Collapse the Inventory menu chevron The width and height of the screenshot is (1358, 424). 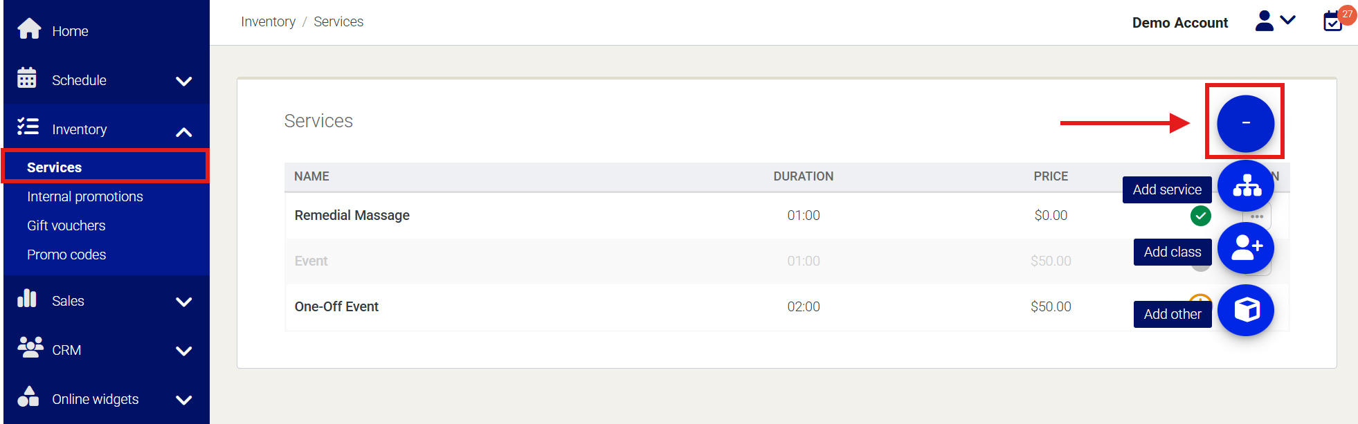[183, 131]
